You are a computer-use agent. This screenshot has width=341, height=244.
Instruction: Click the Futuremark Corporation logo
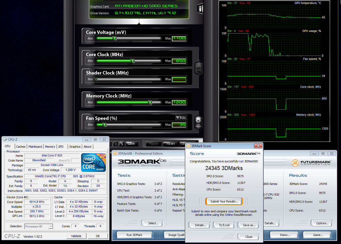pos(311,163)
